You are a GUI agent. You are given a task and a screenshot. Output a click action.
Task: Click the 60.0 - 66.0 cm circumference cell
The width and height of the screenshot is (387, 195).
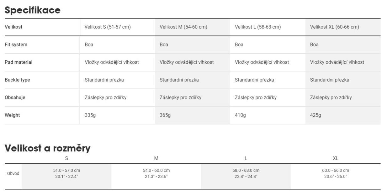[336, 173]
